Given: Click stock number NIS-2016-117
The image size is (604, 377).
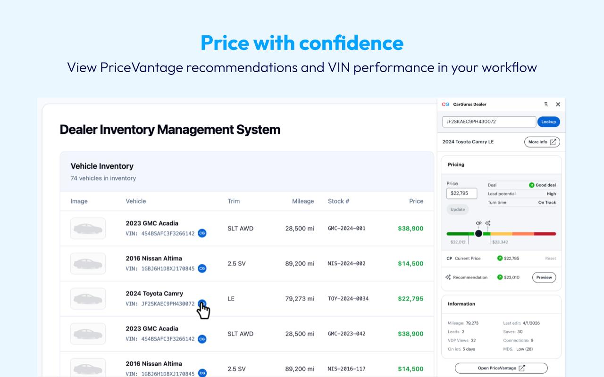Looking at the screenshot, I should (x=347, y=369).
